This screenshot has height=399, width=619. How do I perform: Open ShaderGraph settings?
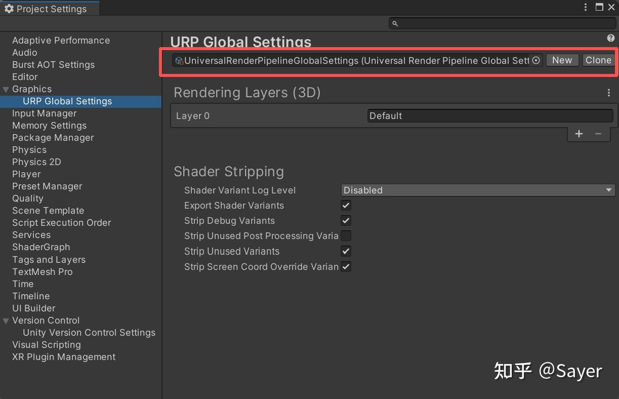(x=41, y=247)
